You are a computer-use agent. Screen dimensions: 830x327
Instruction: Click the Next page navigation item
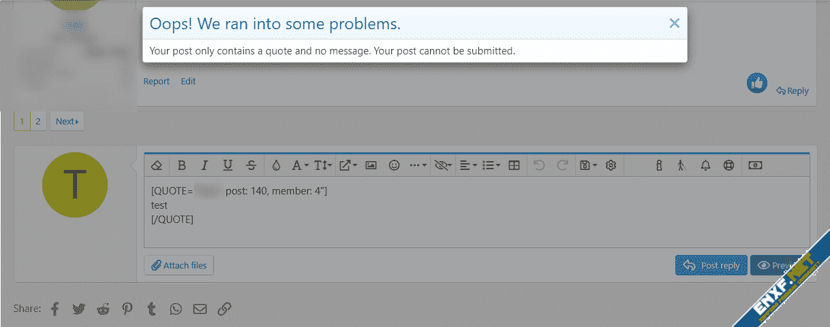tap(67, 122)
